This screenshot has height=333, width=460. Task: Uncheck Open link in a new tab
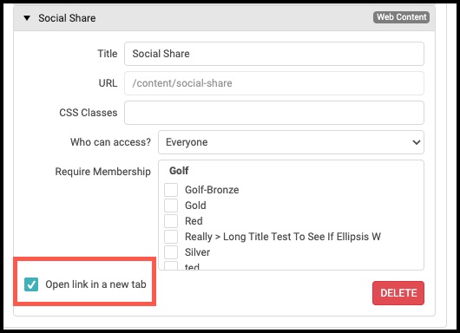(31, 284)
